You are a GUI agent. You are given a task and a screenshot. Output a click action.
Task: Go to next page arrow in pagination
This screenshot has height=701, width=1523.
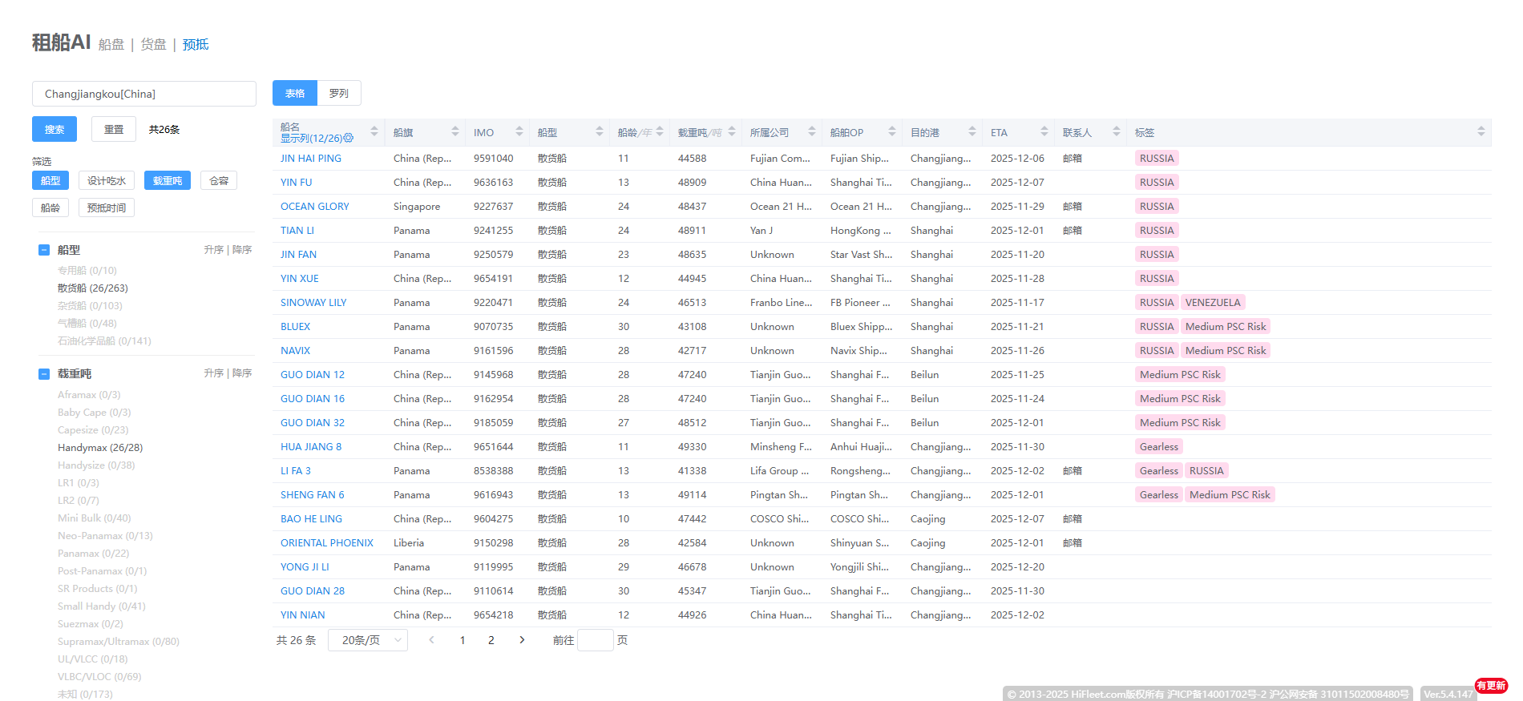(x=522, y=640)
